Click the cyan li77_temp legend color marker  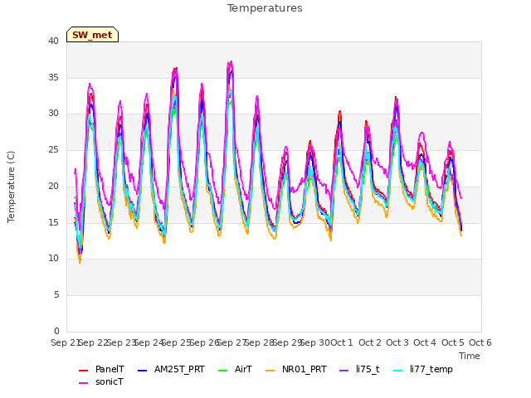[x=398, y=371]
